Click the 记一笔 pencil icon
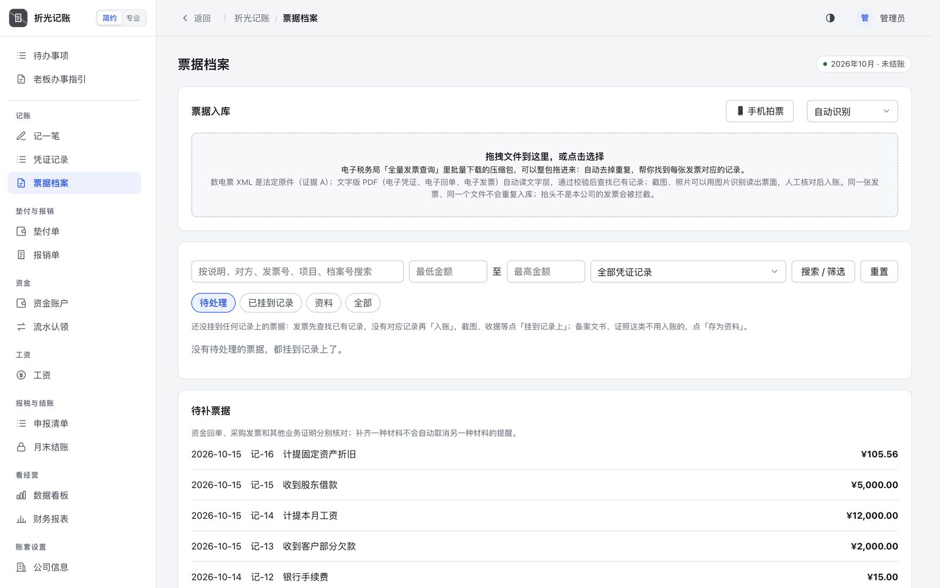The width and height of the screenshot is (940, 588). pos(21,136)
